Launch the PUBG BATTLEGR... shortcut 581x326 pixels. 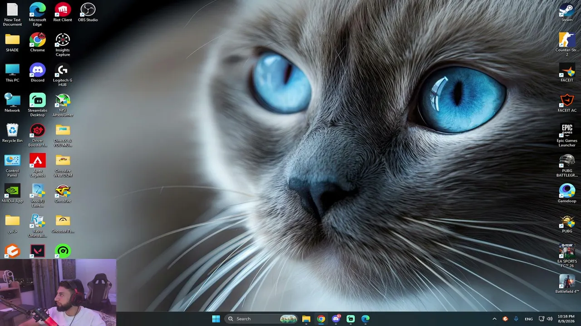click(567, 166)
